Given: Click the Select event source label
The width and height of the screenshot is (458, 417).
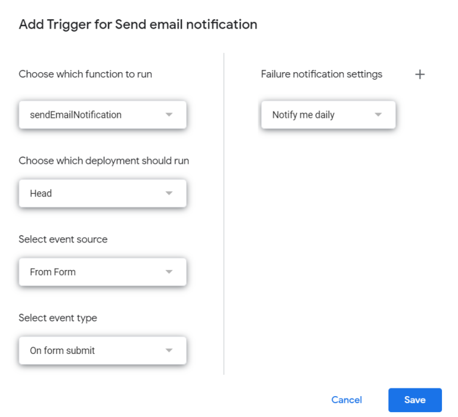Looking at the screenshot, I should 63,239.
